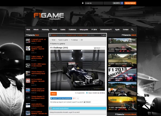Image resolution: width=161 pixels, height=116 pixels.
Task: Open the Hírek menu item
Action: [x=28, y=30]
